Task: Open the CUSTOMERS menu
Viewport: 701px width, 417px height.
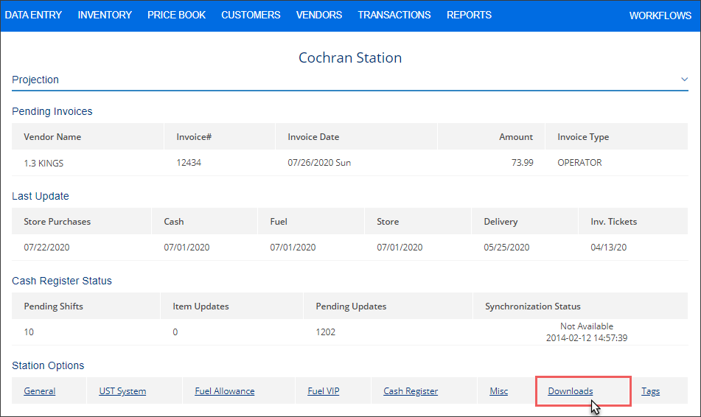Action: point(251,15)
